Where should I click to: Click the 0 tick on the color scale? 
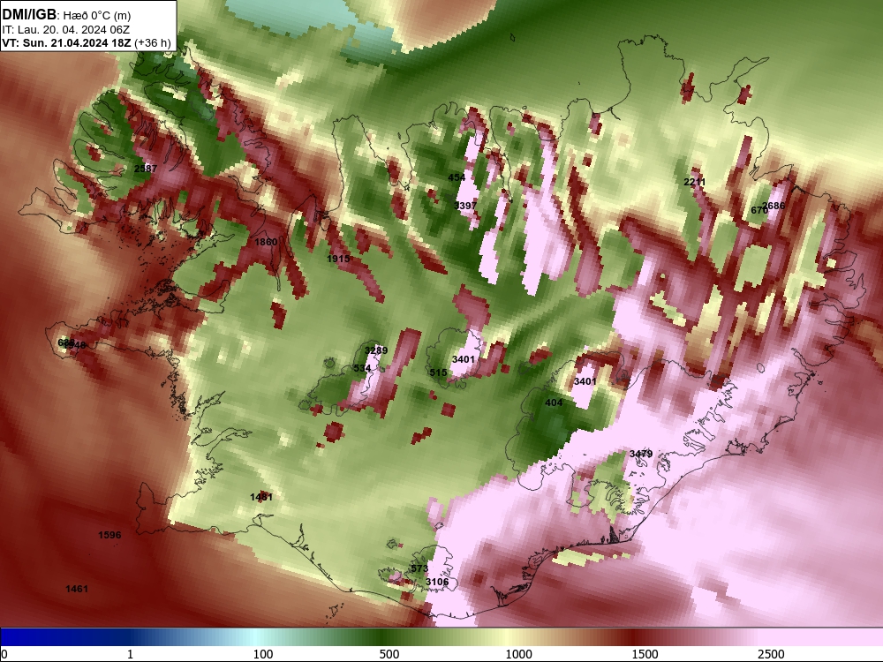pyautogui.click(x=4, y=654)
